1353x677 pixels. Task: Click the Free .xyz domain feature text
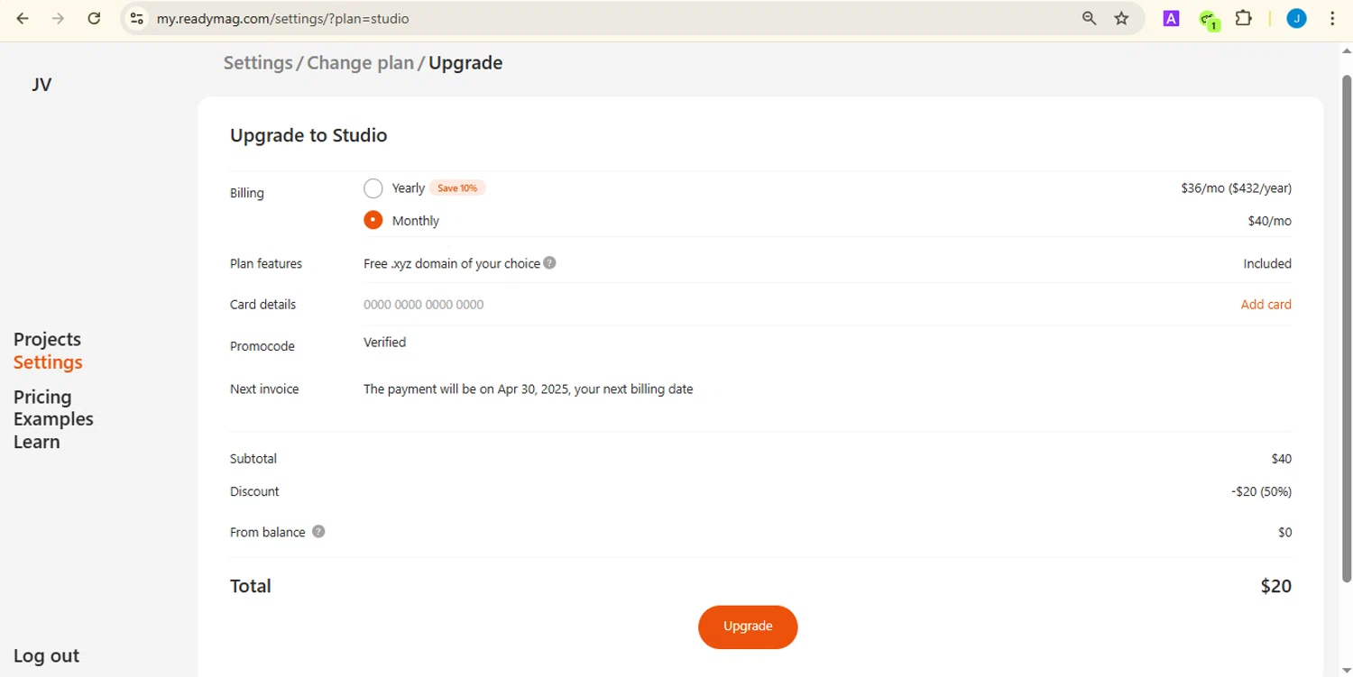pos(451,263)
